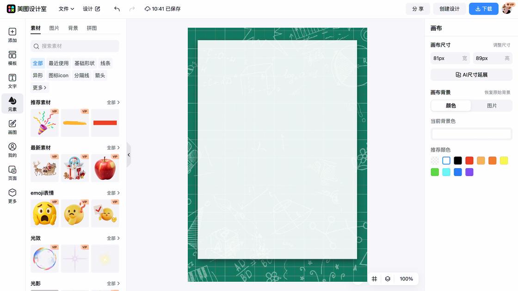The height and width of the screenshot is (291, 518).
Task: Select the purple star sparkle light effect
Action: 75,258
